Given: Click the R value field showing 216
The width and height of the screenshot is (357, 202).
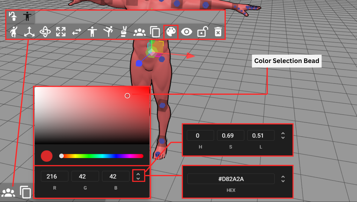Looking at the screenshot, I should (x=54, y=176).
